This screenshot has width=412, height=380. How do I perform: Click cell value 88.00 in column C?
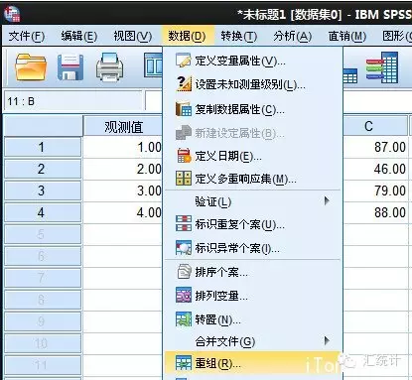[x=375, y=212]
